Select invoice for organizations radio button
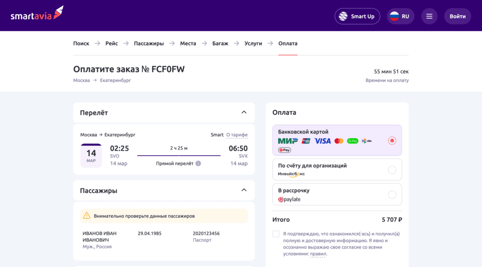Viewport: 482px width, 267px height. 392,170
